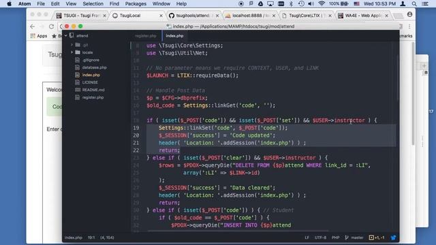The image size is (436, 245).
Task: Open Apps shortcut in bookmarks bar
Action: pyautogui.click(x=39, y=36)
